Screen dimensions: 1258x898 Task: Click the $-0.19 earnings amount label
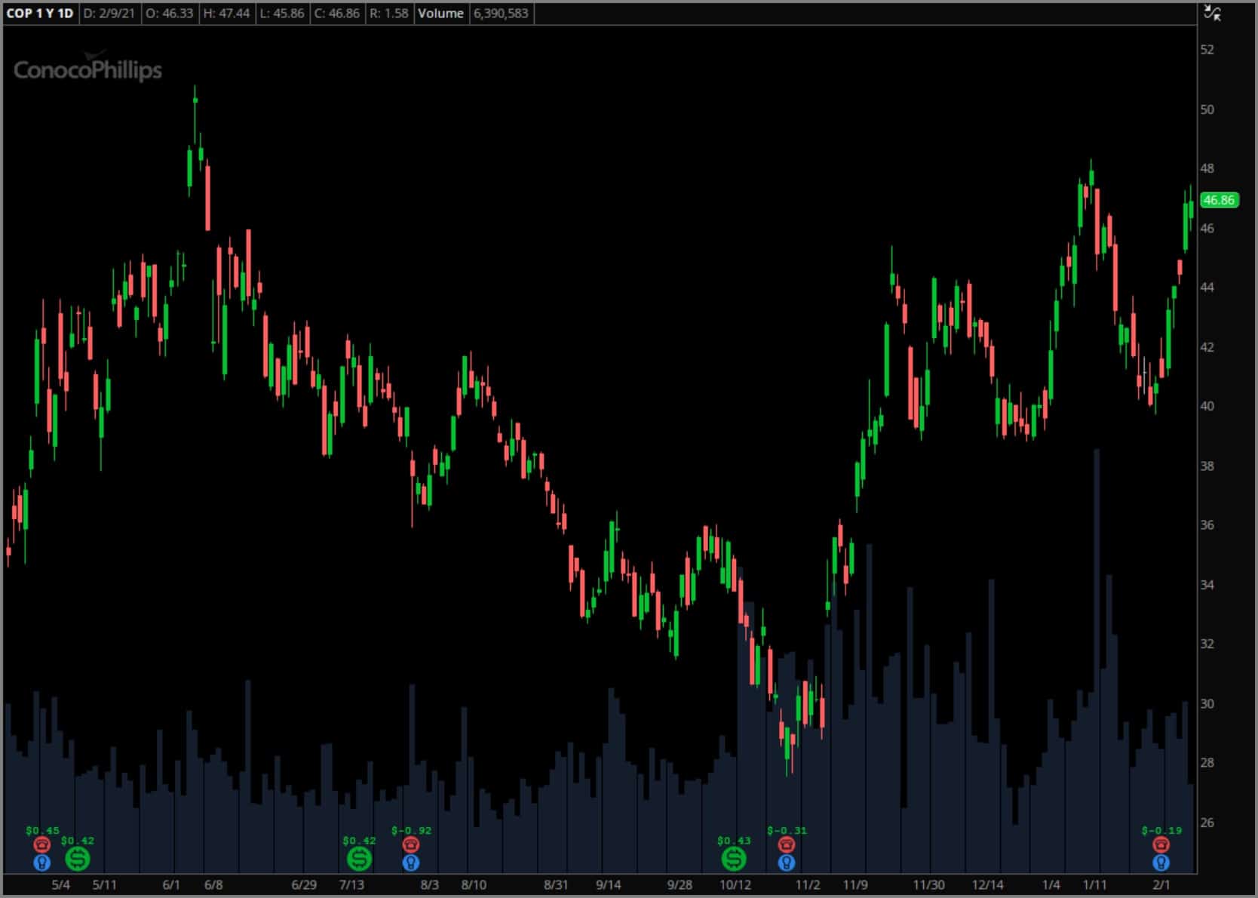(1161, 830)
